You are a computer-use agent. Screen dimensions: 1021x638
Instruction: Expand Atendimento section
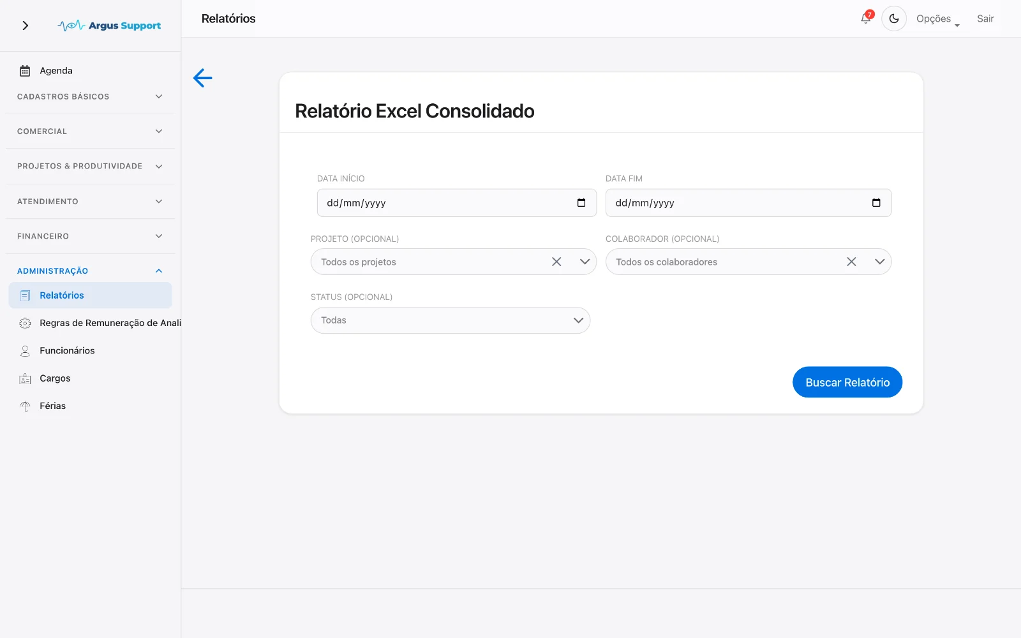coord(91,202)
